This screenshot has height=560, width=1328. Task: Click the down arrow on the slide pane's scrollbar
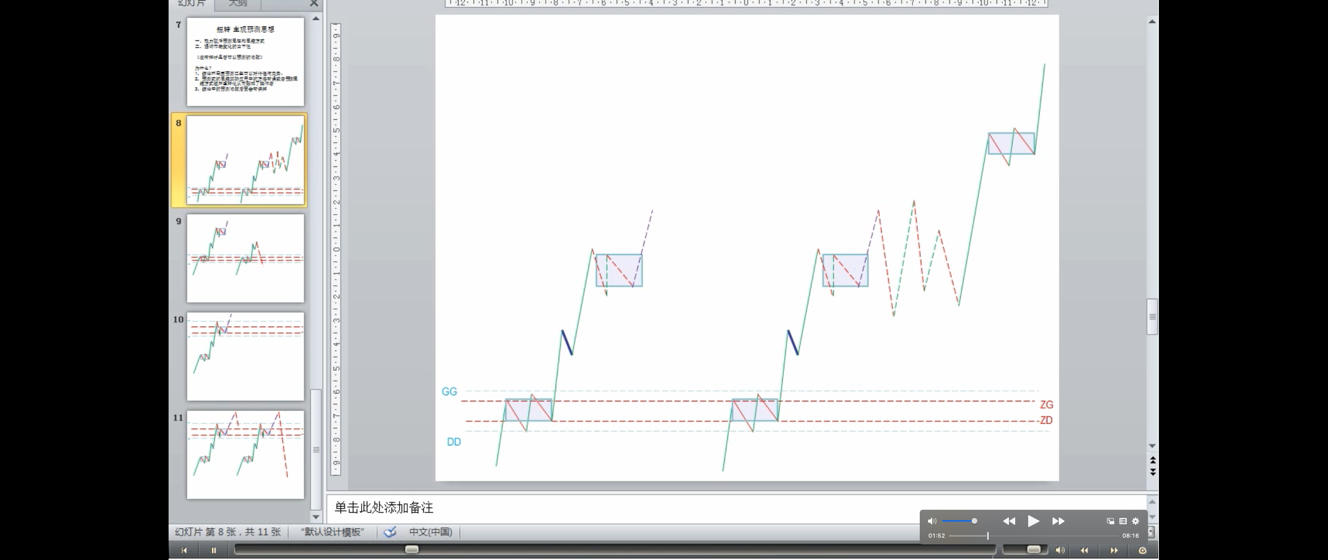click(x=316, y=516)
